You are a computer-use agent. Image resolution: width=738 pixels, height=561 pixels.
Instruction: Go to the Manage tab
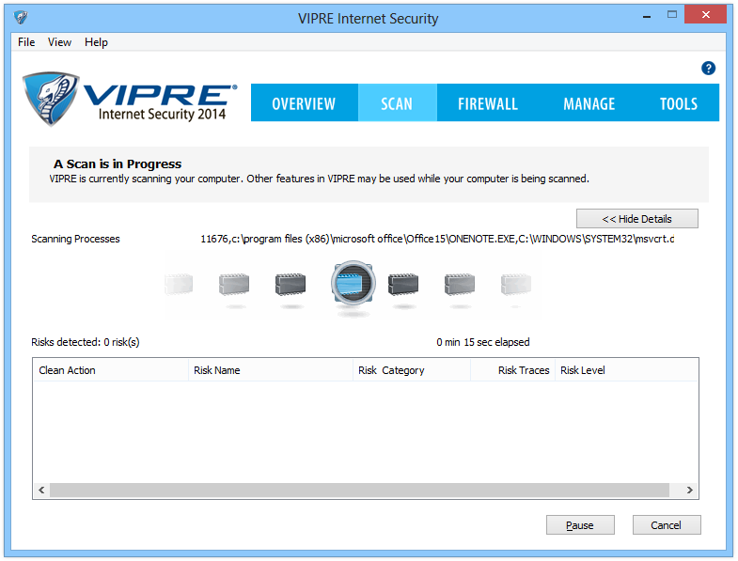pyautogui.click(x=589, y=103)
